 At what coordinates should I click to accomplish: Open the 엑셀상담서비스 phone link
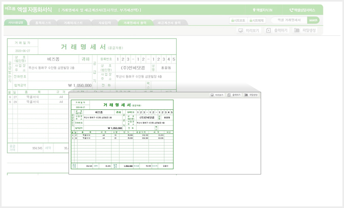click(302, 10)
